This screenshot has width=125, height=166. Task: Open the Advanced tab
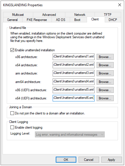click(49, 15)
